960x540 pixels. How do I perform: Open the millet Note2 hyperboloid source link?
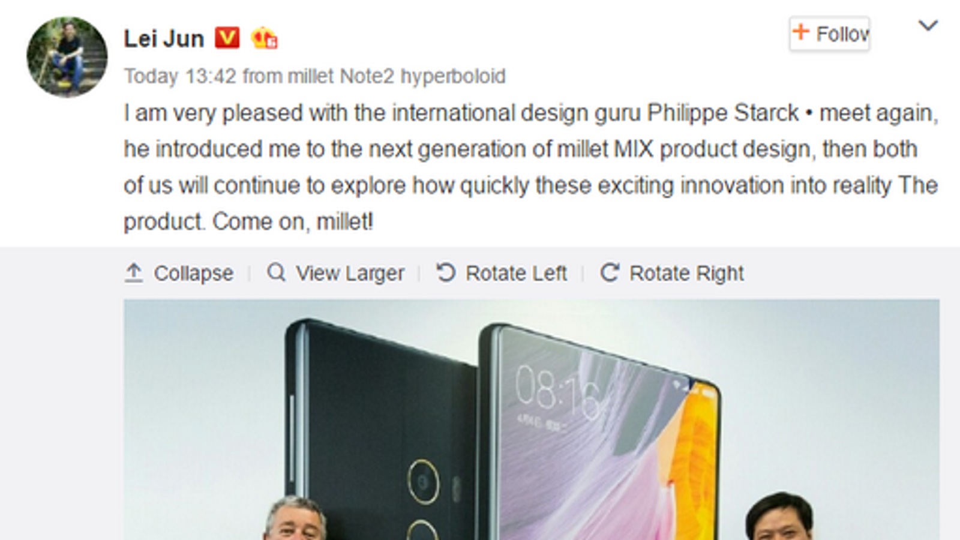point(397,76)
